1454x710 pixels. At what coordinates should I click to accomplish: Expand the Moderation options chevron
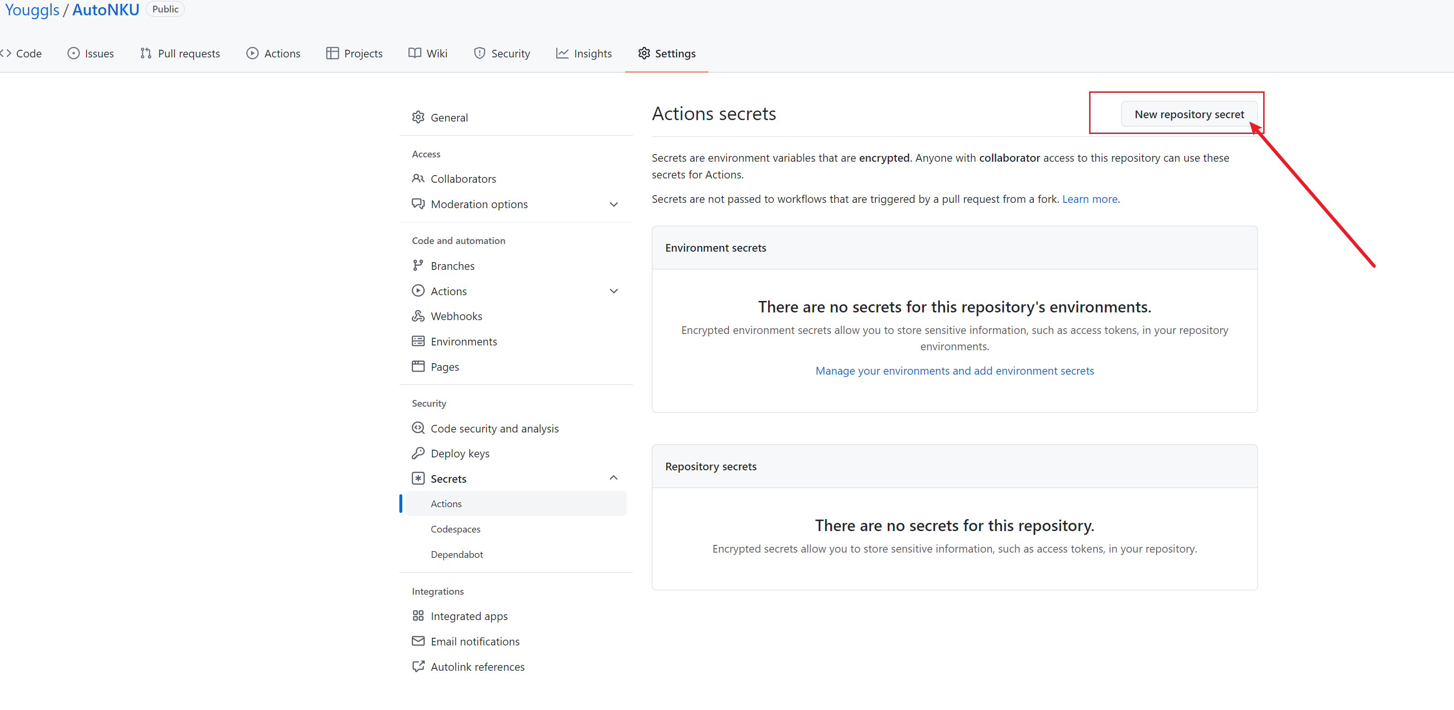tap(614, 204)
